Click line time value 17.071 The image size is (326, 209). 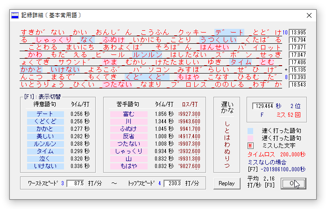point(298,47)
